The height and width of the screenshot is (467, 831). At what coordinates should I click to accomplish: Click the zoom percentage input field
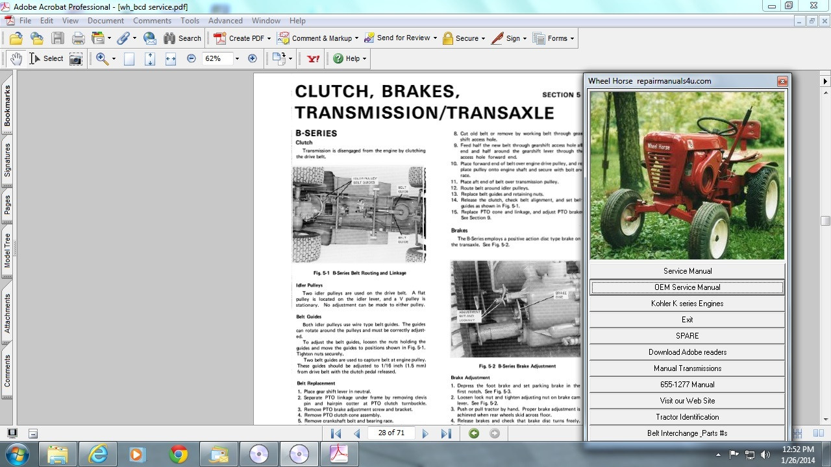pos(217,58)
